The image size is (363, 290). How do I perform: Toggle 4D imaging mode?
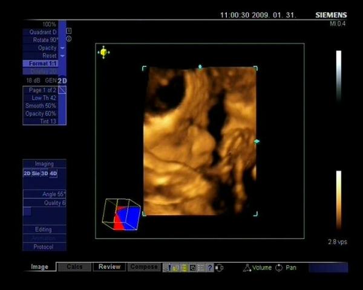click(x=53, y=173)
